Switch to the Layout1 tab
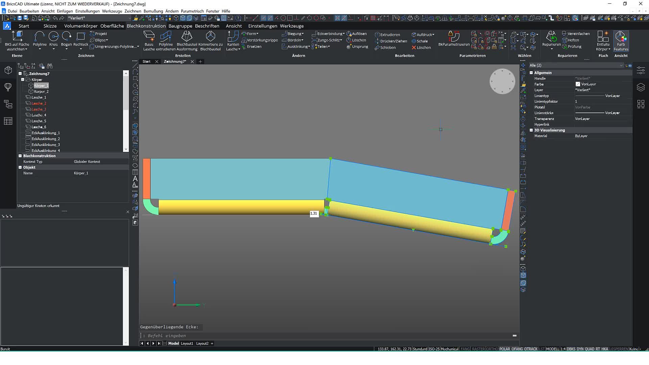The image size is (649, 365). [x=187, y=343]
